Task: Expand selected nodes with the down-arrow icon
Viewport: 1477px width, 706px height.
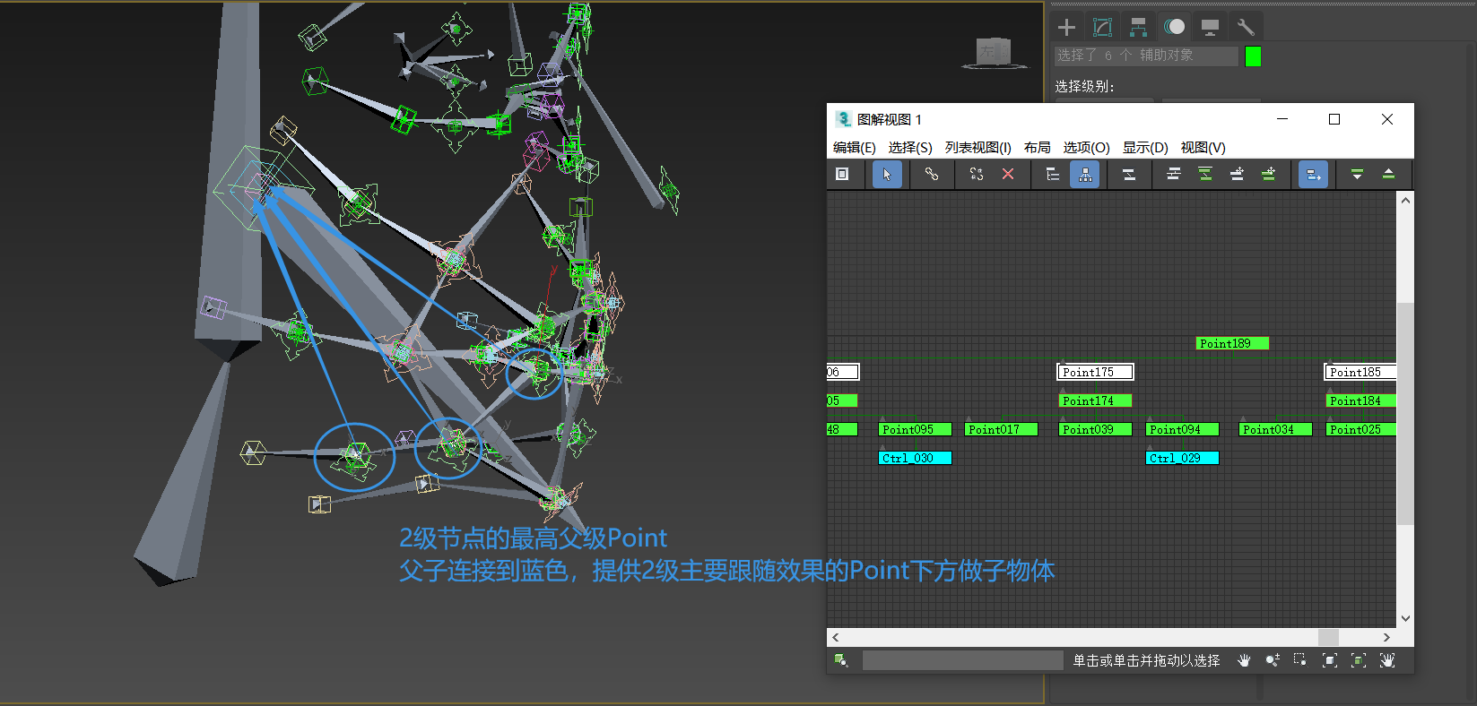Action: pyautogui.click(x=1357, y=175)
